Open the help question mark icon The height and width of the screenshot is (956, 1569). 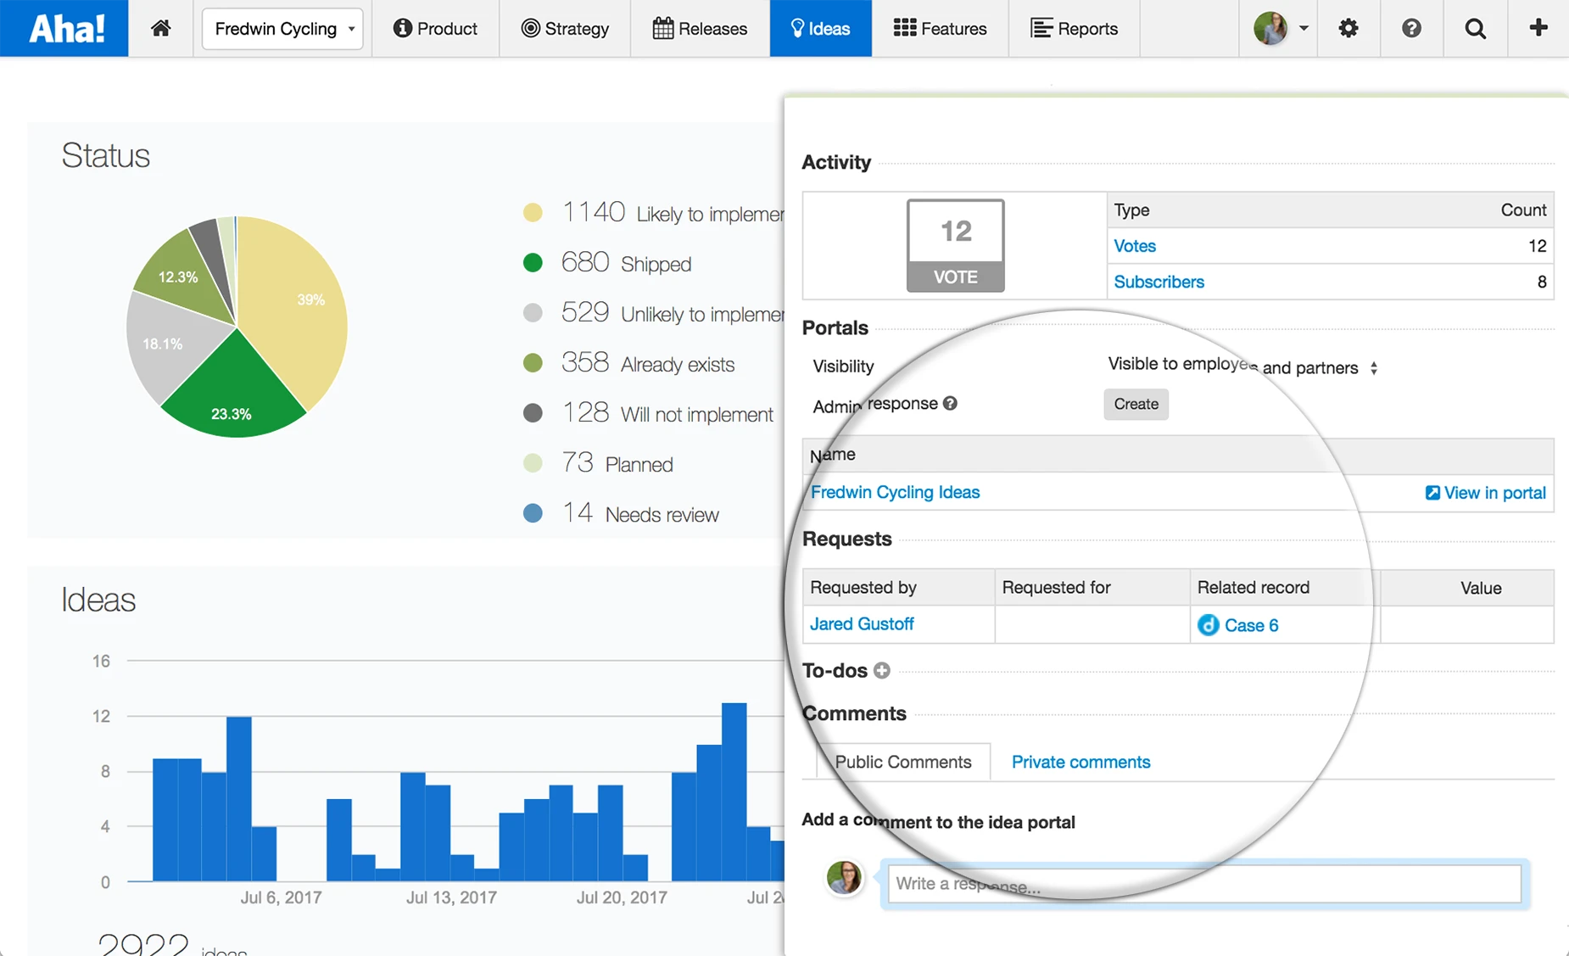[x=1411, y=28]
